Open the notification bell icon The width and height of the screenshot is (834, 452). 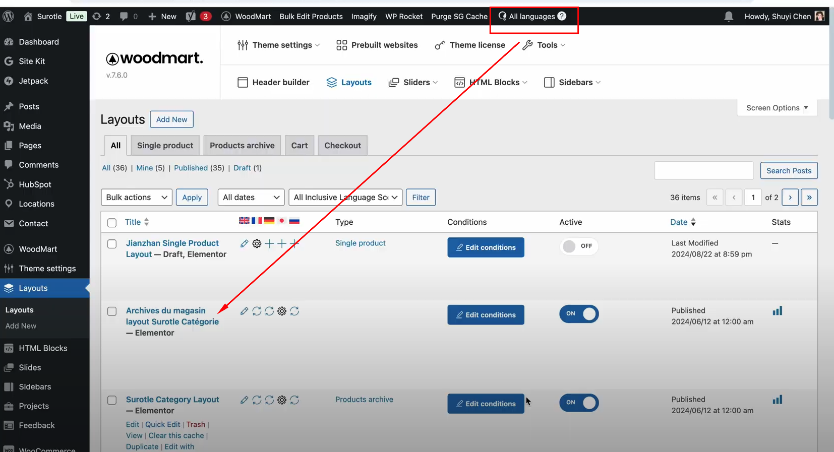(x=729, y=16)
